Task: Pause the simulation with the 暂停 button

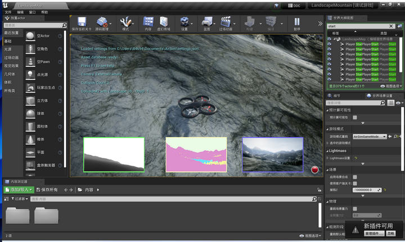Action: pyautogui.click(x=296, y=21)
